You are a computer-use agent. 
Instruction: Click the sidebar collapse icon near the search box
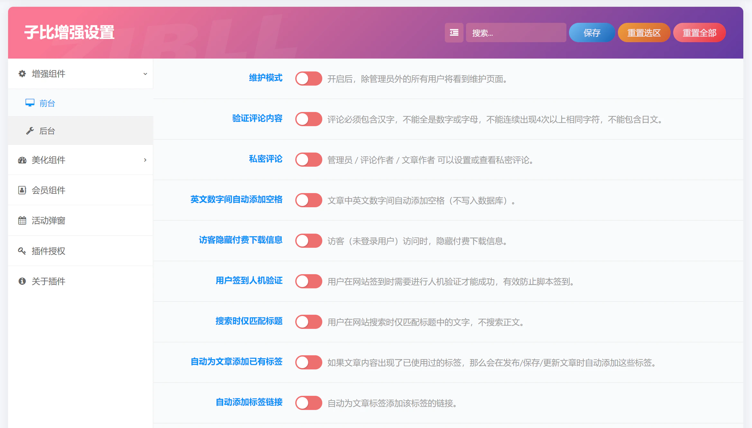tap(454, 33)
